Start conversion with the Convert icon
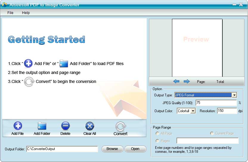 pos(121,126)
